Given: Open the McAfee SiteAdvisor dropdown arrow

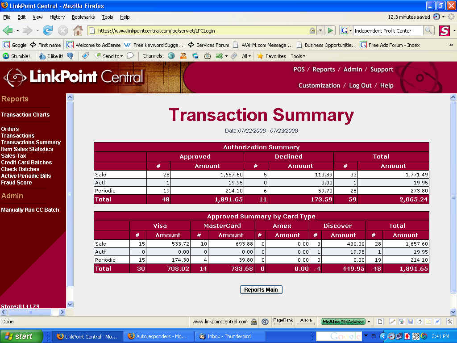Looking at the screenshot, I should (x=369, y=322).
